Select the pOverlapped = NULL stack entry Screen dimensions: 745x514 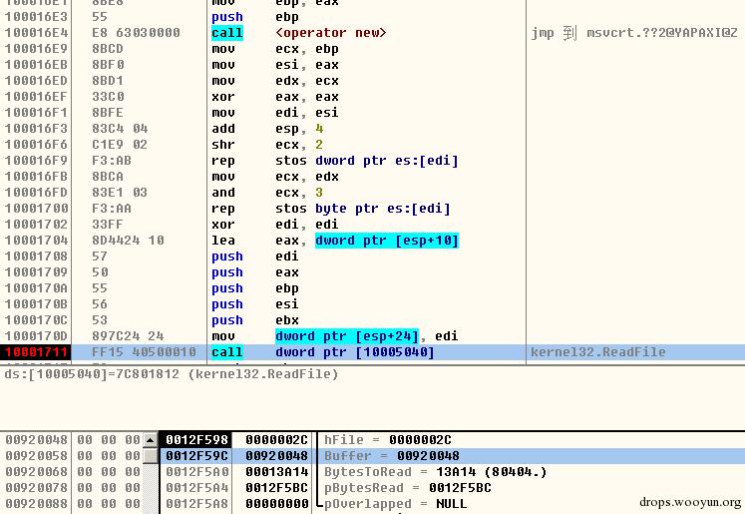(x=397, y=504)
